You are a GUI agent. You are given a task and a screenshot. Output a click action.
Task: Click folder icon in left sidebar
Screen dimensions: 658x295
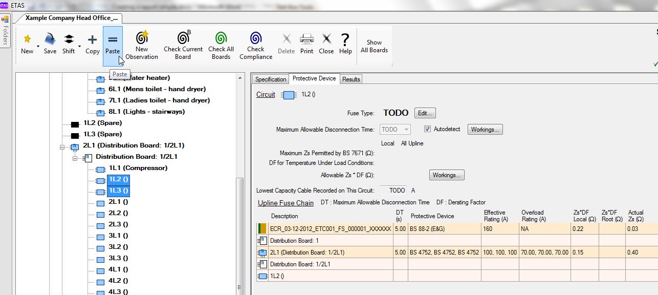[5, 19]
